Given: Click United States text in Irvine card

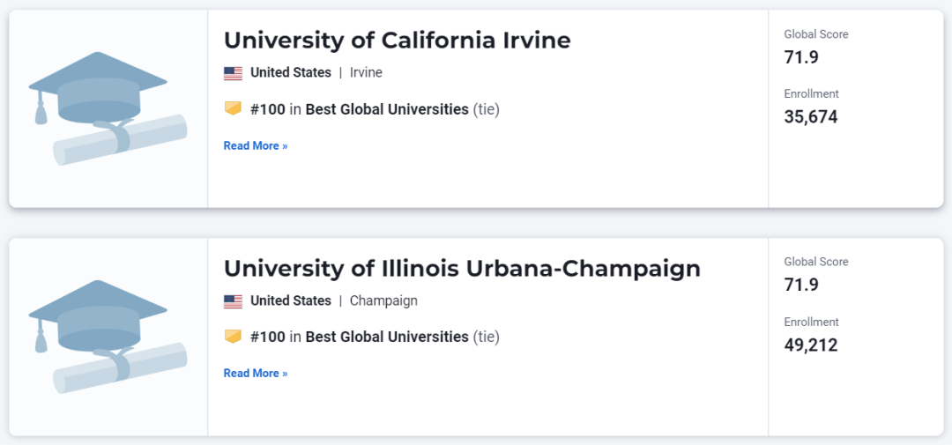Looking at the screenshot, I should click(x=291, y=73).
